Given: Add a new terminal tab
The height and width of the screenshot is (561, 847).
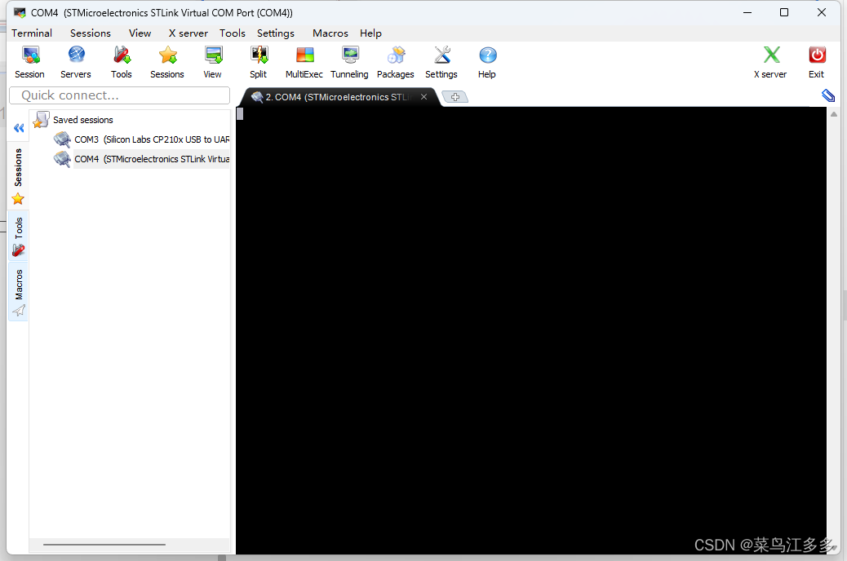Looking at the screenshot, I should coord(455,97).
